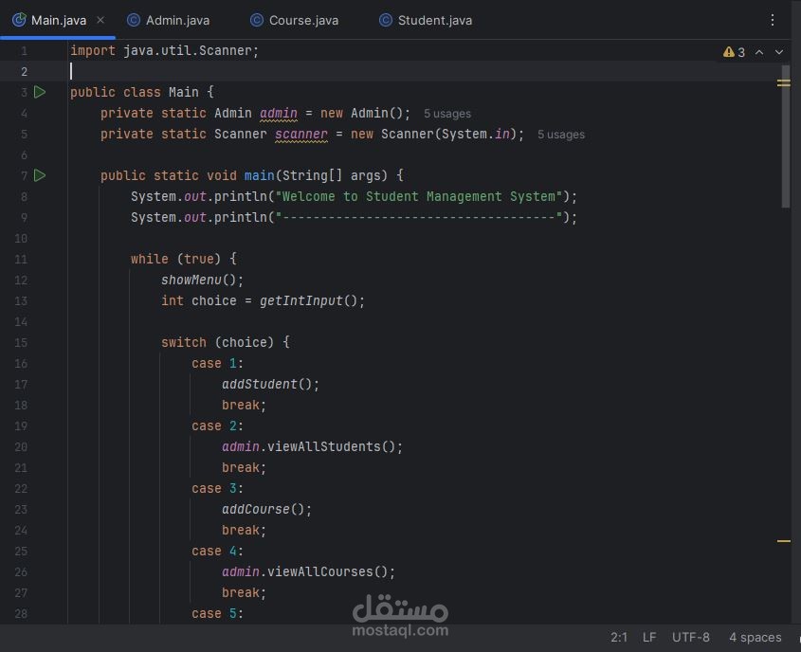Go to next highlighted problem arrow
The width and height of the screenshot is (801, 652).
779,52
